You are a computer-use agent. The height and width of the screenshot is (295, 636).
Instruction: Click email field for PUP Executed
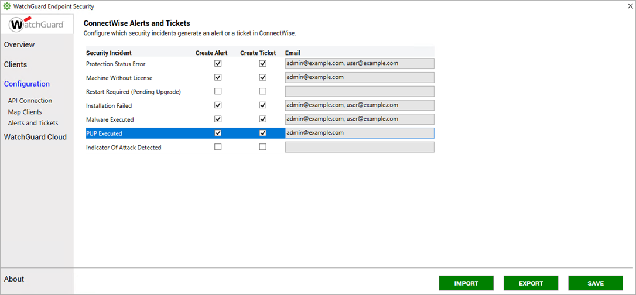coord(360,133)
